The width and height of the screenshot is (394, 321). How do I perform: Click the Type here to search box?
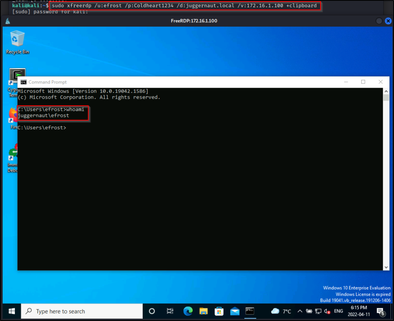[82, 311]
